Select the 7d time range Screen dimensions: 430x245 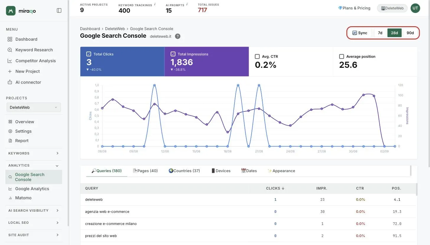[380, 33]
